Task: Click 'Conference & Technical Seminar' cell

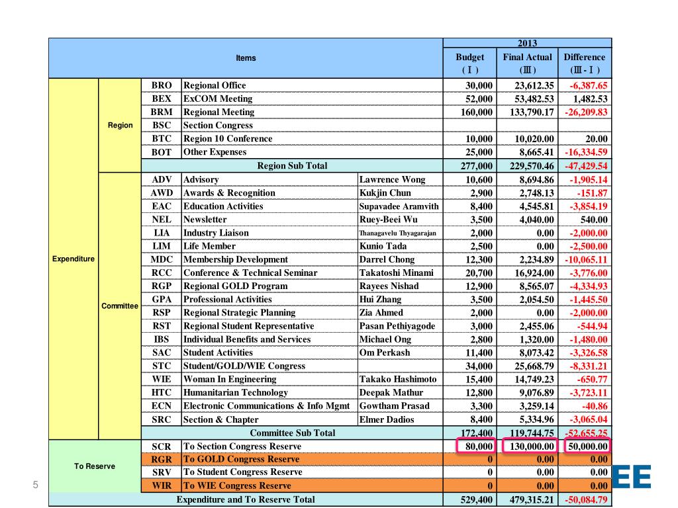Action: [x=270, y=273]
